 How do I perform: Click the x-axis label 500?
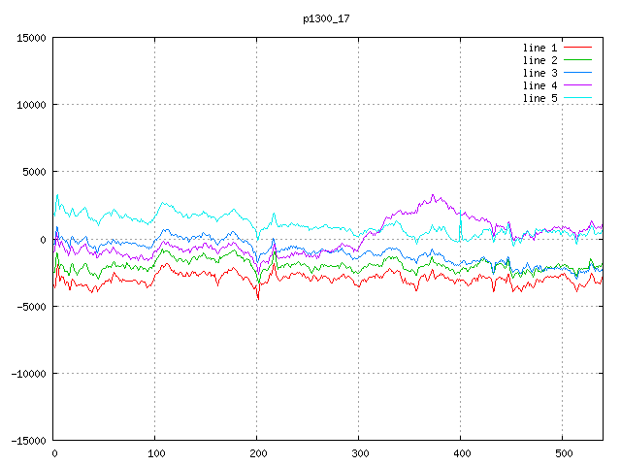[x=564, y=453]
